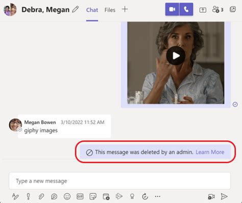Start a video call with Debra and Megan
The width and height of the screenshot is (242, 203).
[172, 9]
